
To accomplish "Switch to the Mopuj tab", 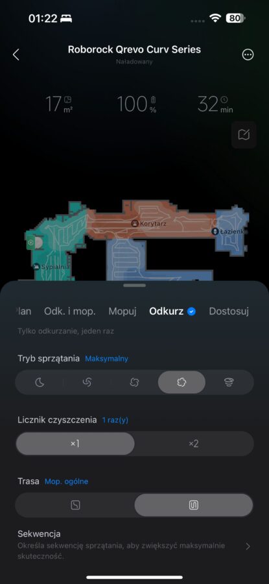I will (123, 311).
